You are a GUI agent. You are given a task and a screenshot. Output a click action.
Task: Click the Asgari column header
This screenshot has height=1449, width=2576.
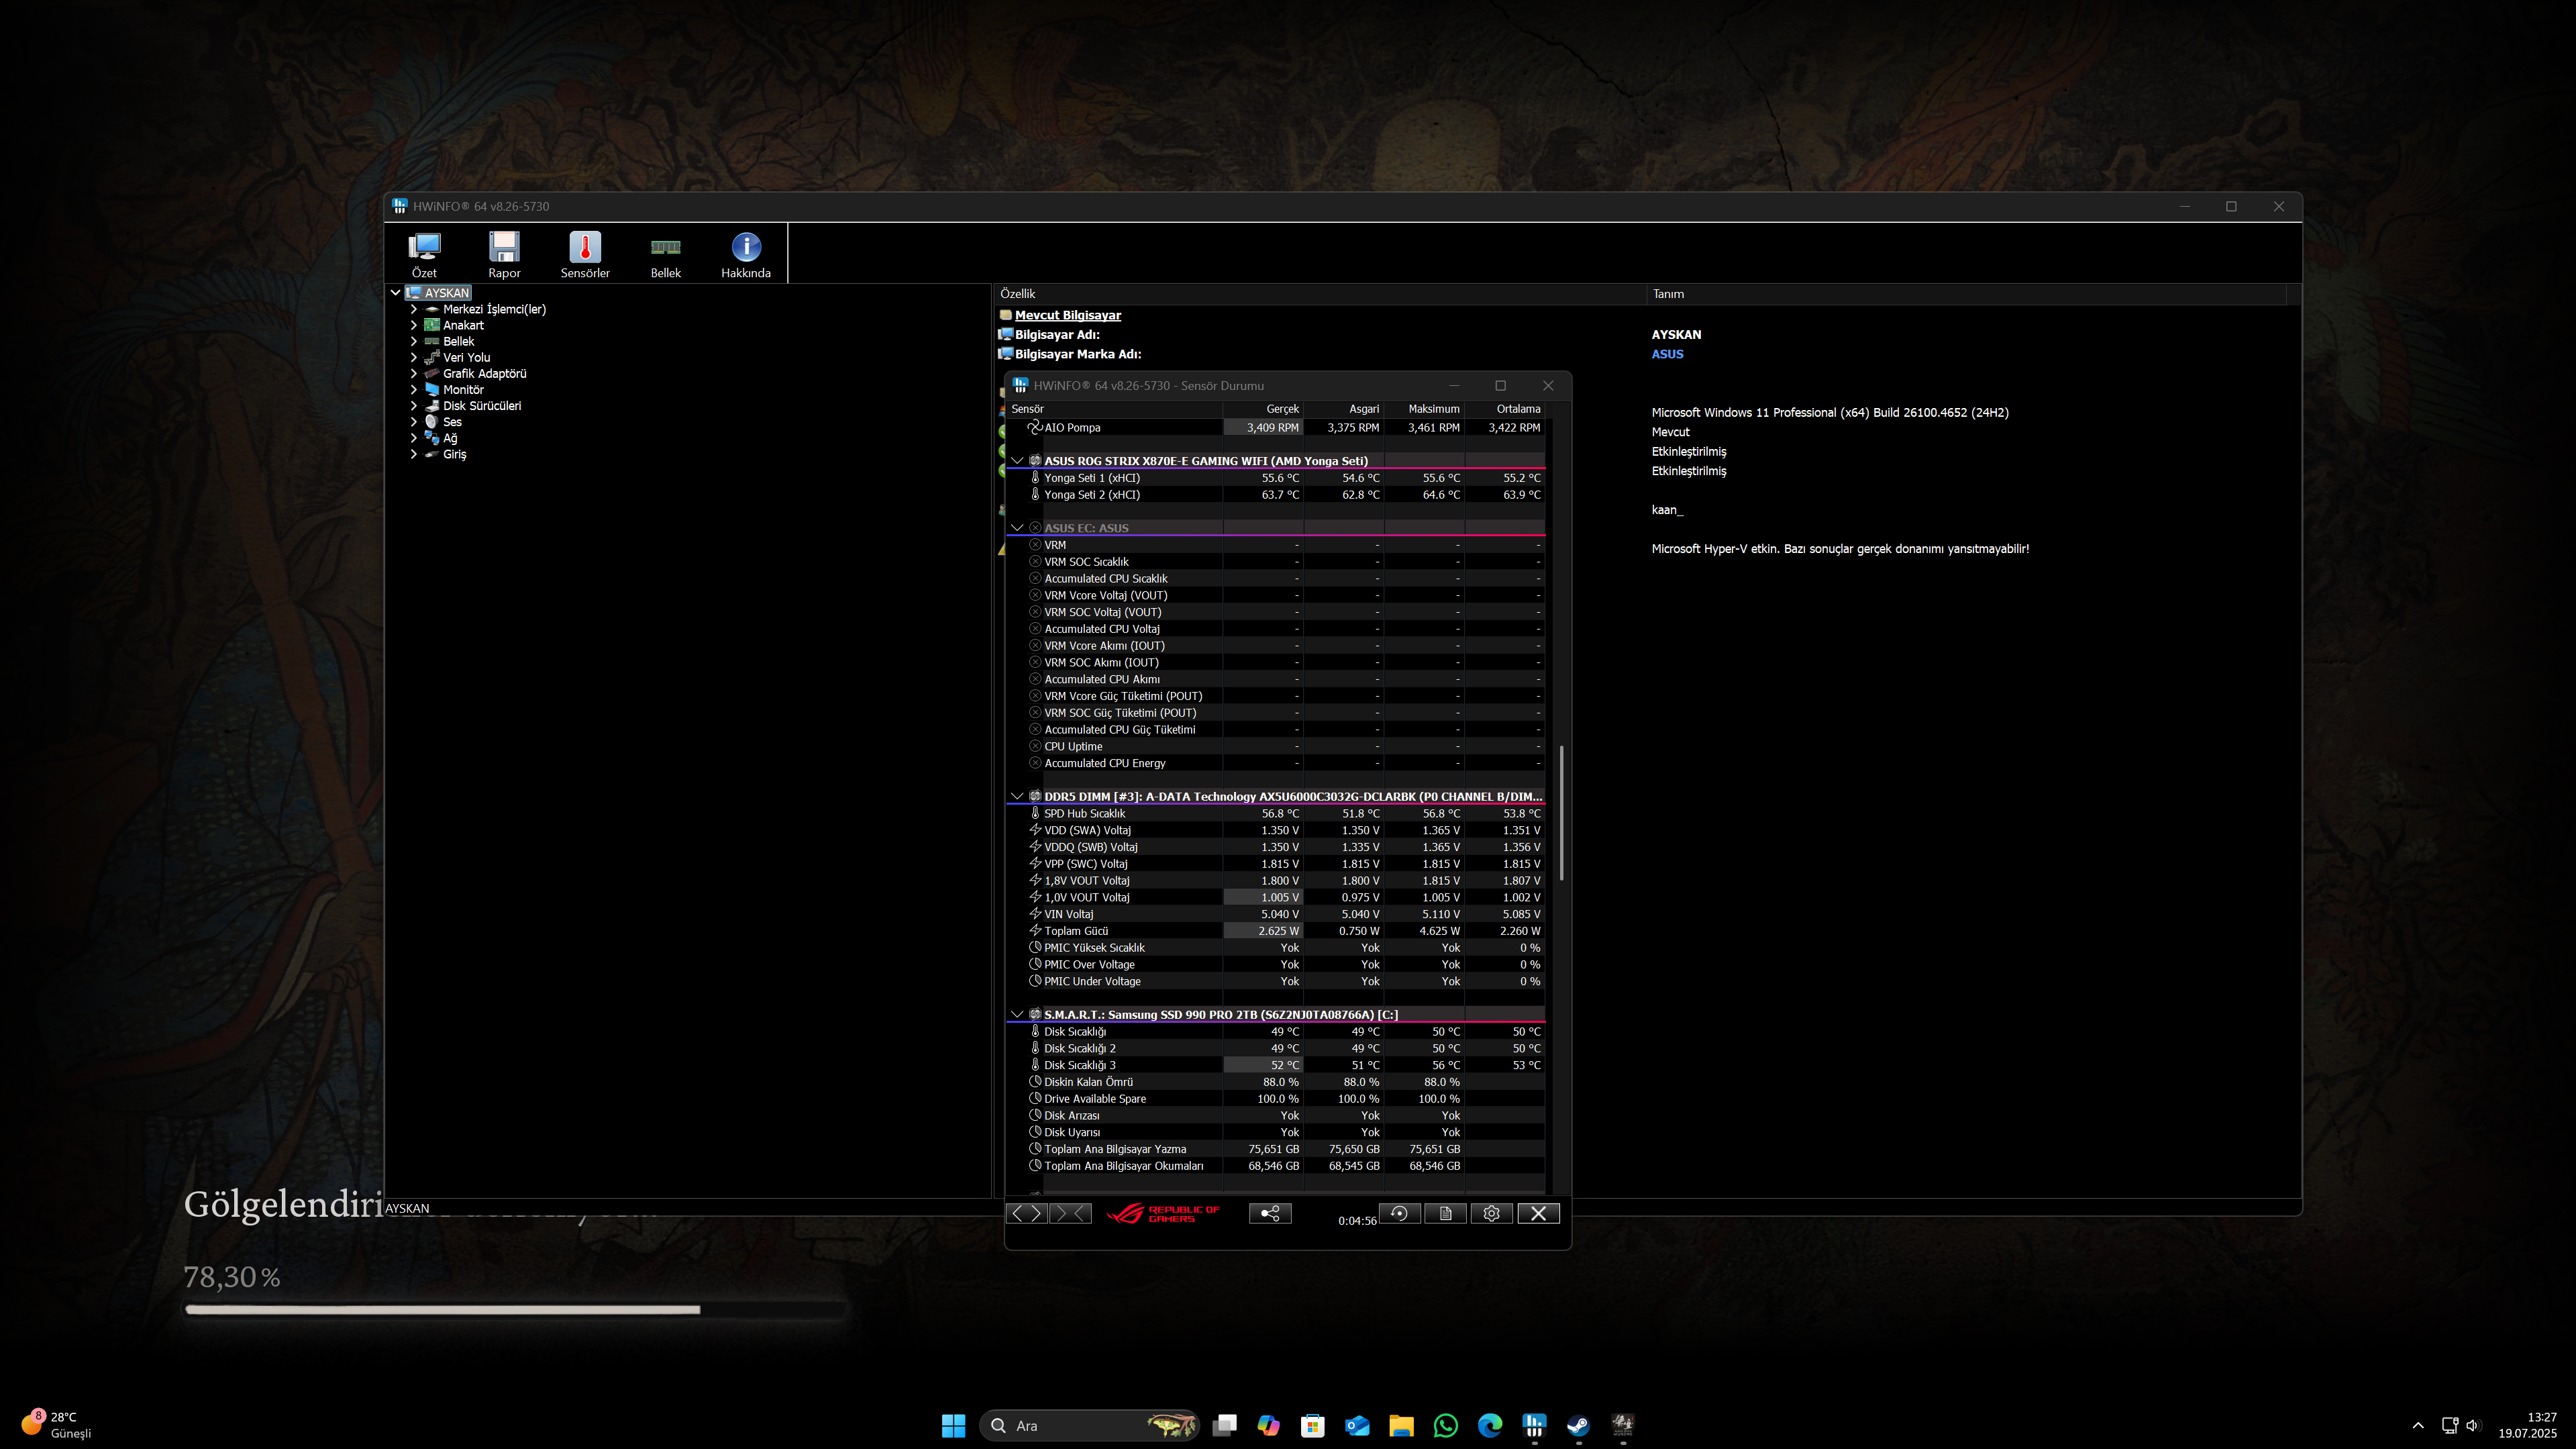[x=1344, y=409]
